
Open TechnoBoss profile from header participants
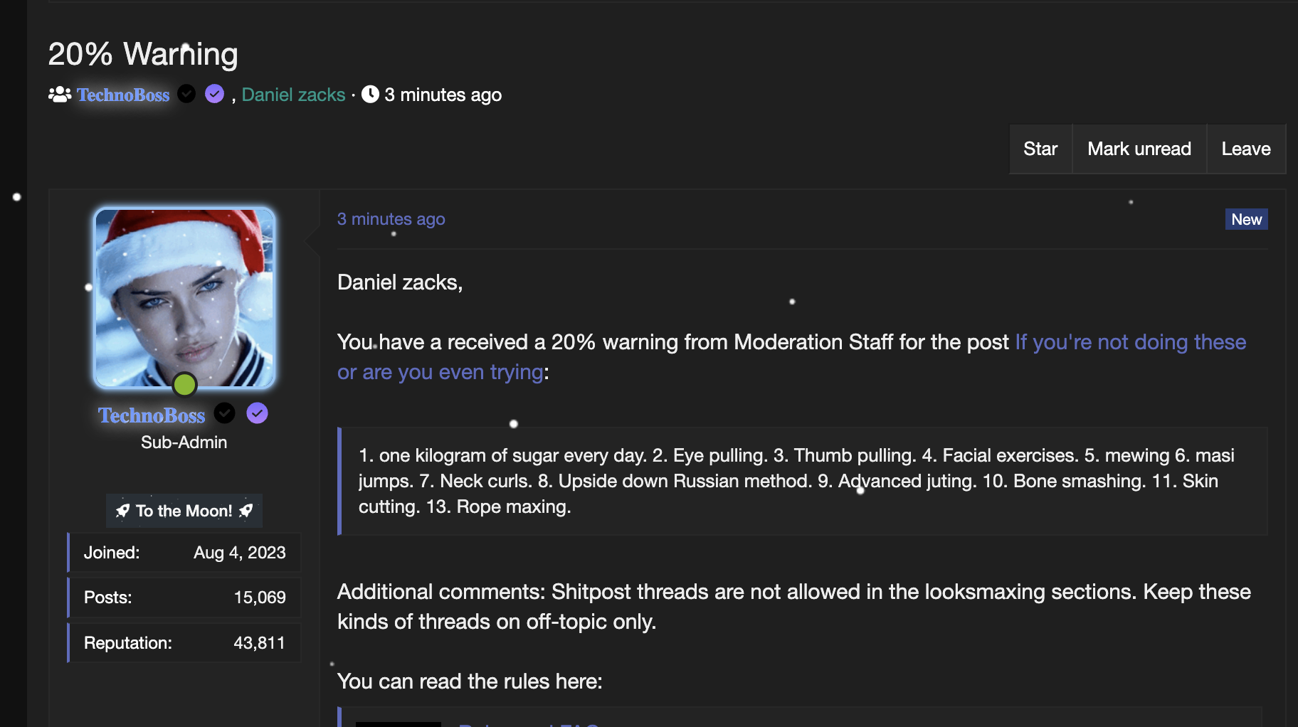(123, 95)
